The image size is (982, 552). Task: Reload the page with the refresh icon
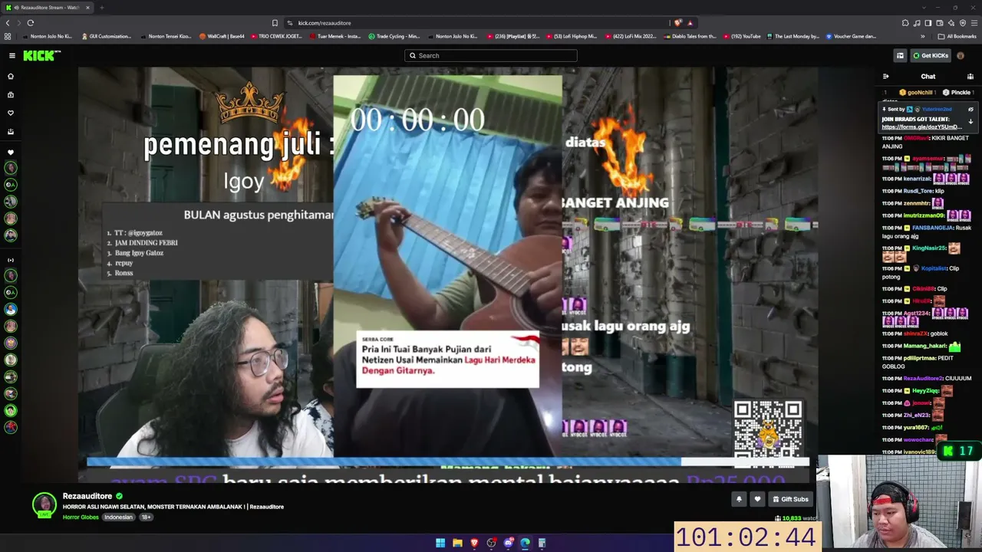point(31,23)
